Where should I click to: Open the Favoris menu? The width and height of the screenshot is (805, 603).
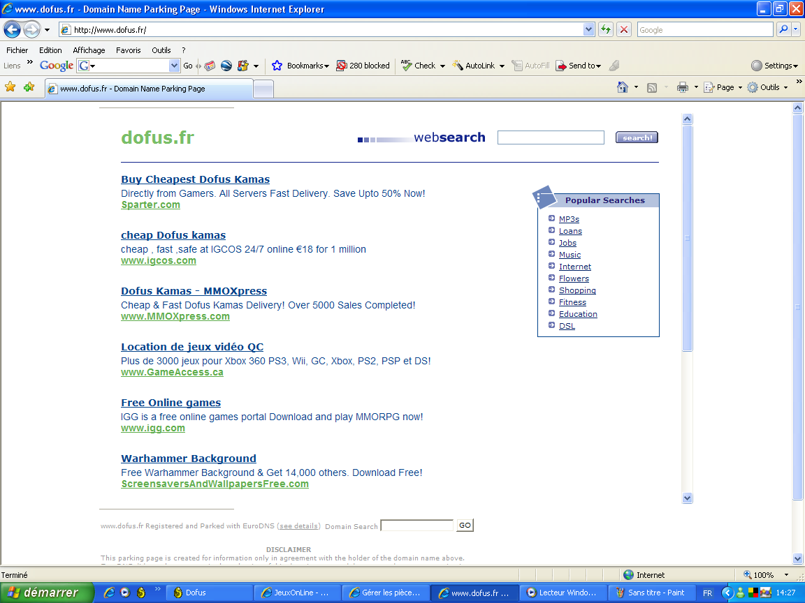(x=129, y=50)
